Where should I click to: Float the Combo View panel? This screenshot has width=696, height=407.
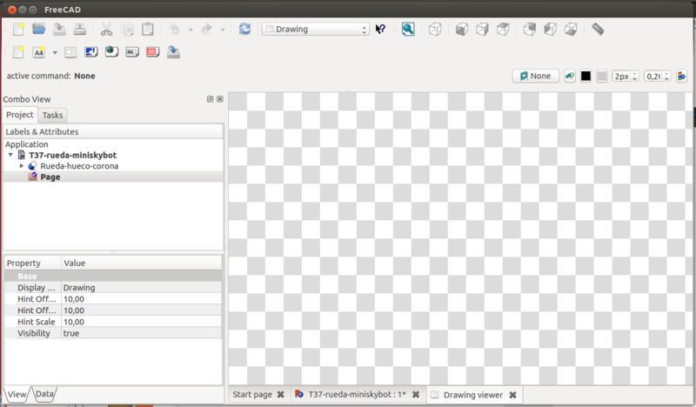pyautogui.click(x=211, y=99)
